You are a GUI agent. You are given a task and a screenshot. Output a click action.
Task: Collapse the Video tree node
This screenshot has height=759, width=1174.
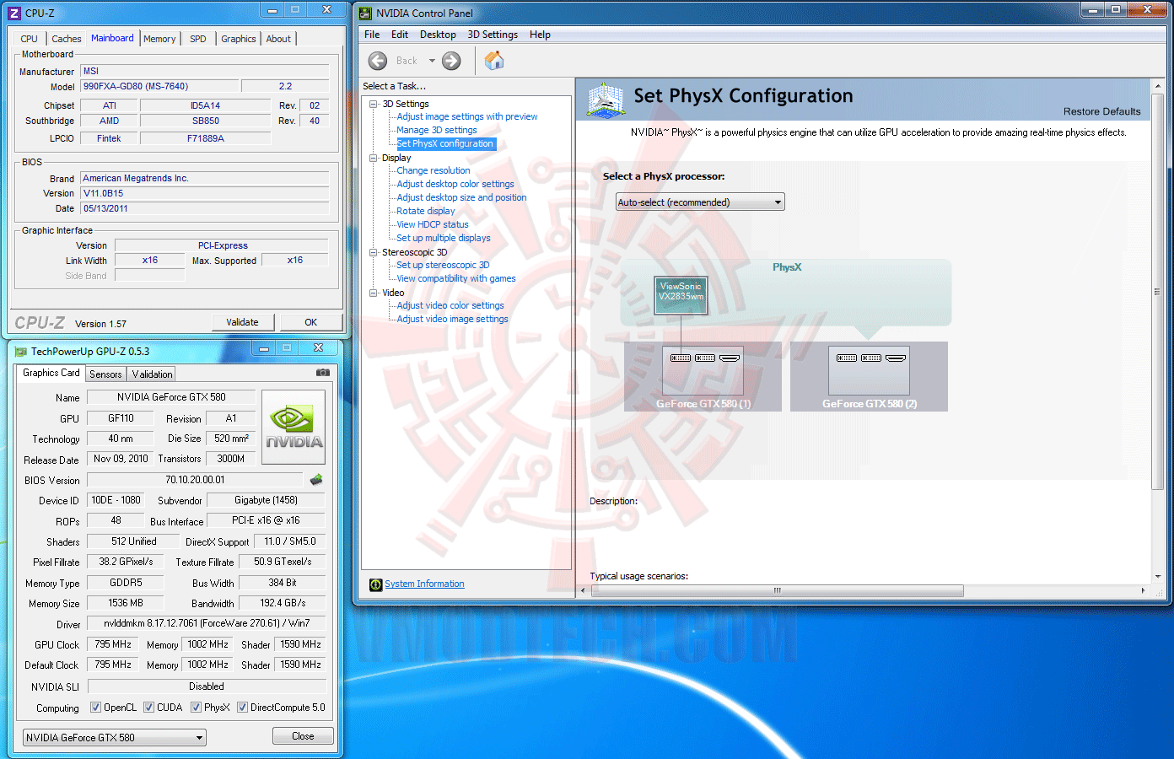374,293
